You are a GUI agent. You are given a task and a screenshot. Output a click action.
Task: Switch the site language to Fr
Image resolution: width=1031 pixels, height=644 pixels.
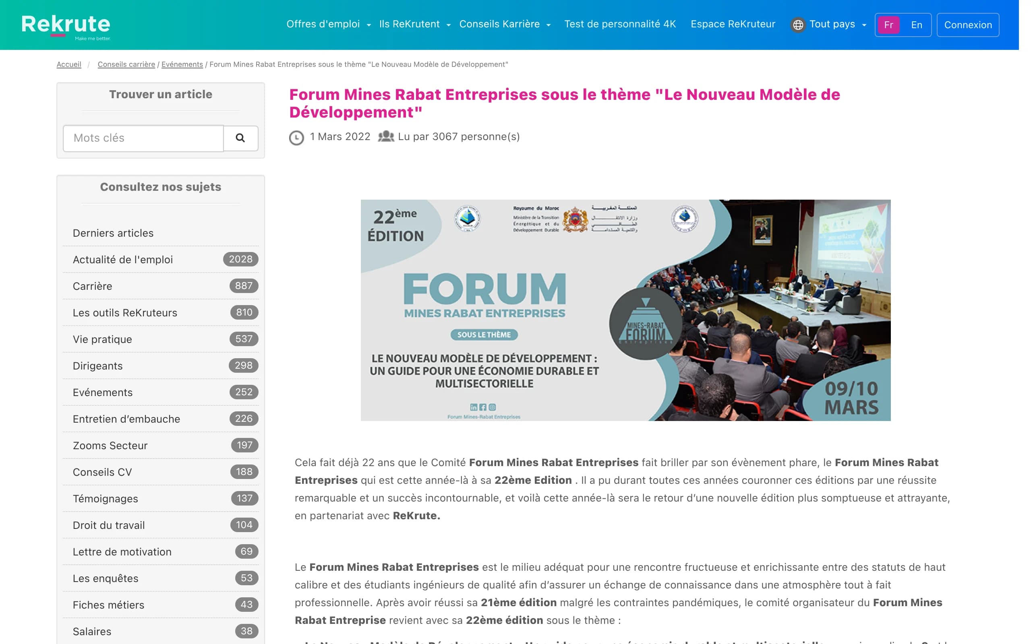pos(889,24)
